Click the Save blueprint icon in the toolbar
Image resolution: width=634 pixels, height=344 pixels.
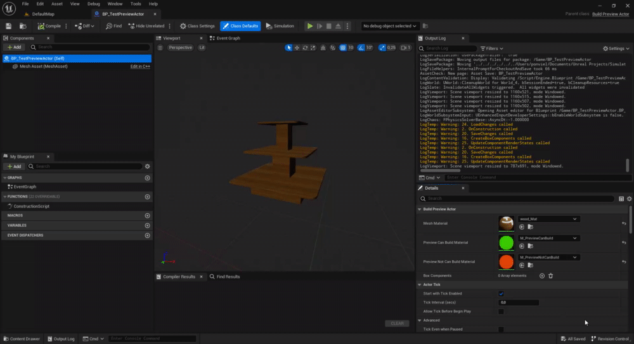coord(9,26)
